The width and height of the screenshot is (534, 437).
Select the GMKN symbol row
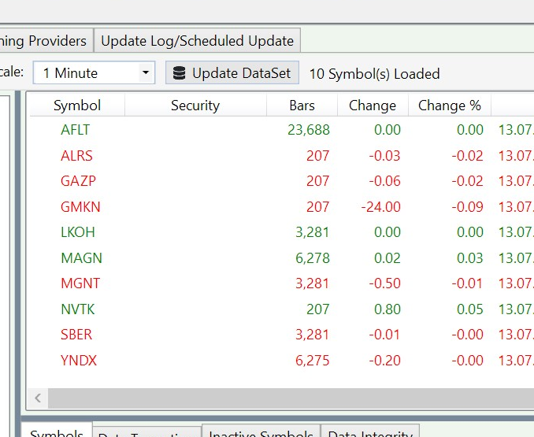pos(282,207)
